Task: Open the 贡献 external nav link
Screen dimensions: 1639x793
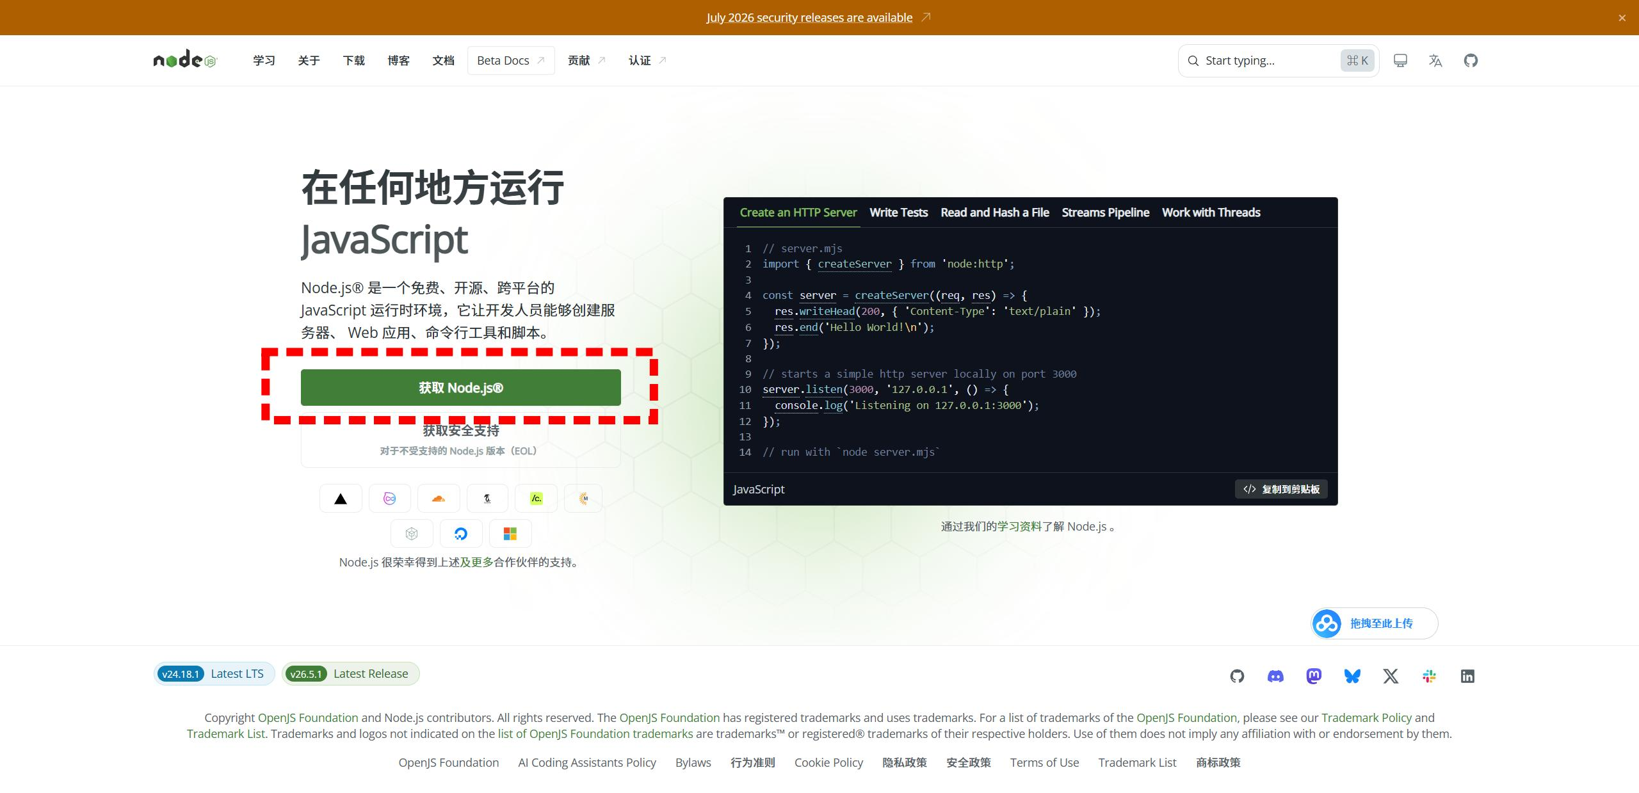Action: tap(586, 60)
